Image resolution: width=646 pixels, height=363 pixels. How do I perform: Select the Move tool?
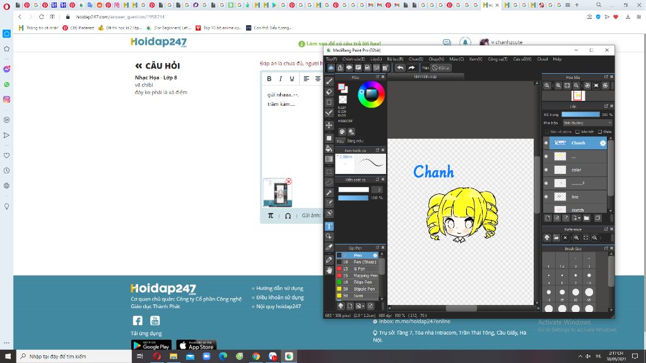(x=329, y=125)
